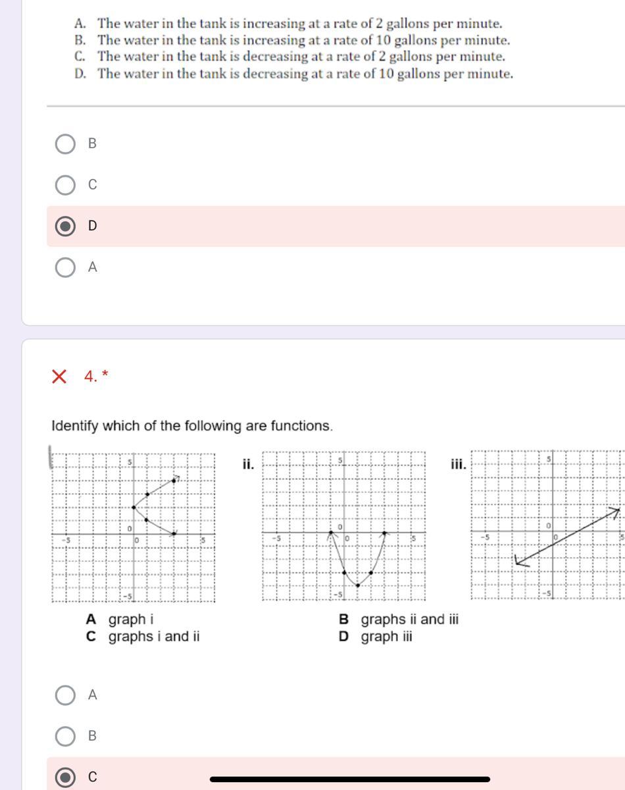
Task: Click the 'decreasing at a rate of 2 gallons' statement
Action: (301, 57)
